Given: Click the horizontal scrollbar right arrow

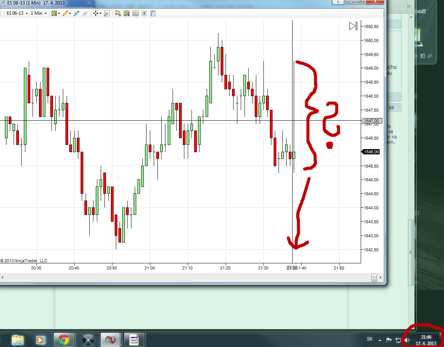Looking at the screenshot, I should (380, 277).
